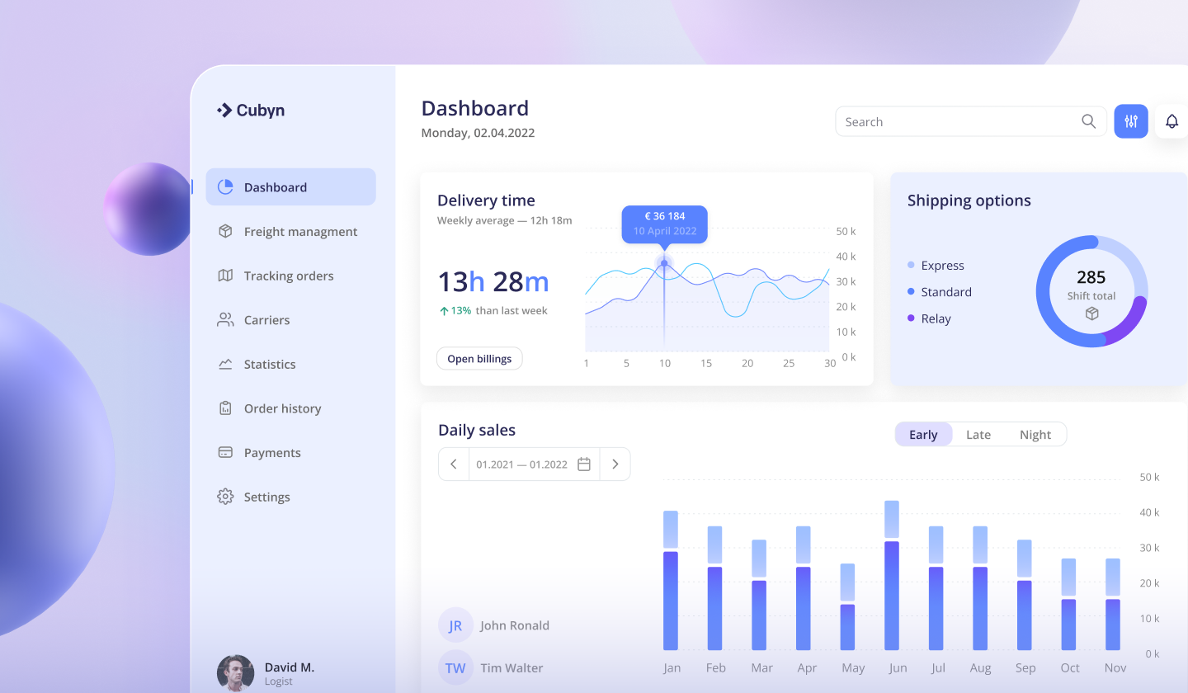Screen dimensions: 1188x693
Task: Click the Jan bar in Daily sales
Action: click(x=671, y=580)
